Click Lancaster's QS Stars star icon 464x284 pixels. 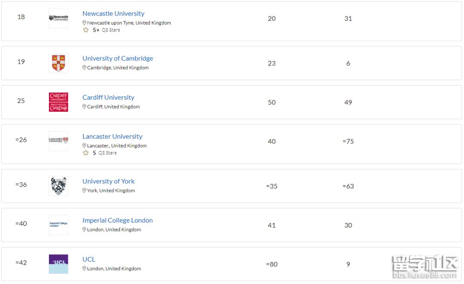[x=85, y=153]
